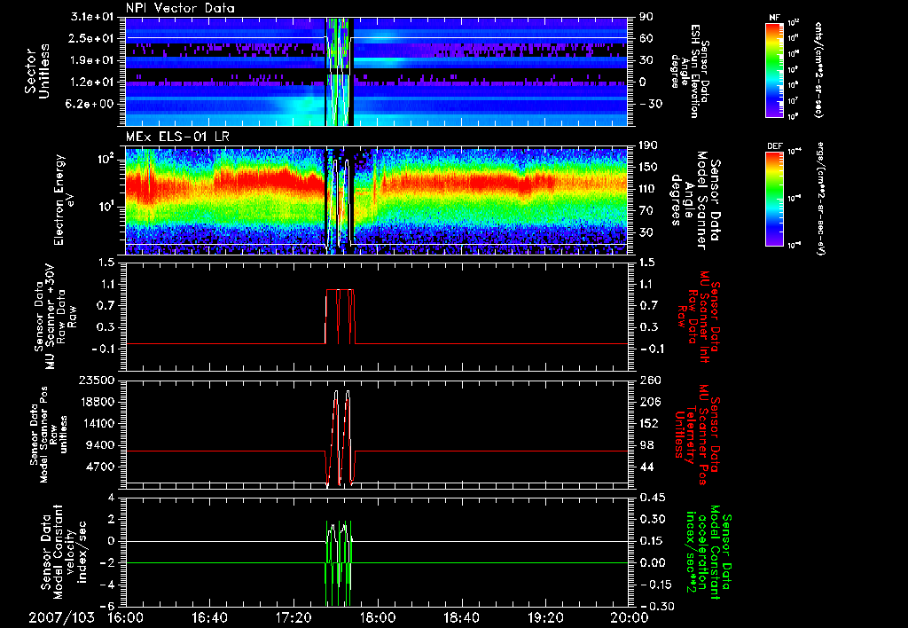Click the 17:20 time axis label
This screenshot has width=908, height=628.
(294, 617)
